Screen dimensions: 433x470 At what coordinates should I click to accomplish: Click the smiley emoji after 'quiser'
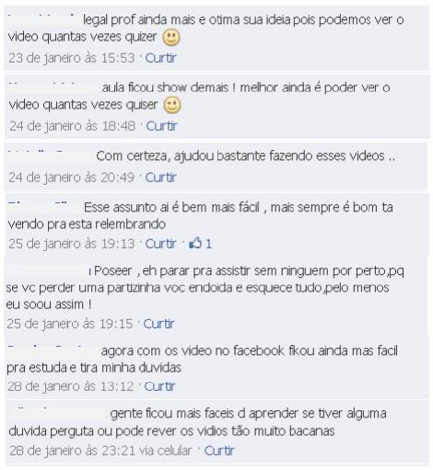click(172, 106)
